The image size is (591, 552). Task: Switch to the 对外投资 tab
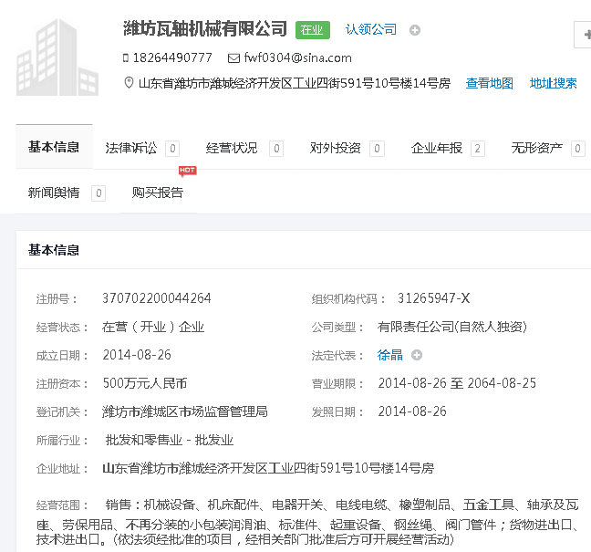(x=335, y=148)
